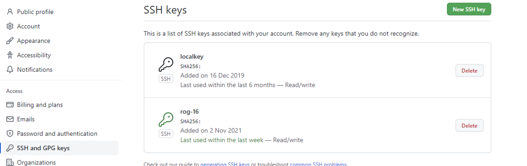Click the black key icon for localkey

166,64
